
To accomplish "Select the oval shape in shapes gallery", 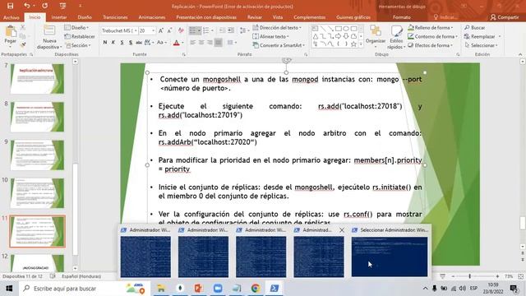I will pos(346,29).
